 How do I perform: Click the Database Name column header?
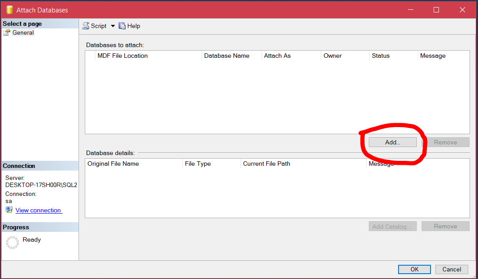[231, 56]
